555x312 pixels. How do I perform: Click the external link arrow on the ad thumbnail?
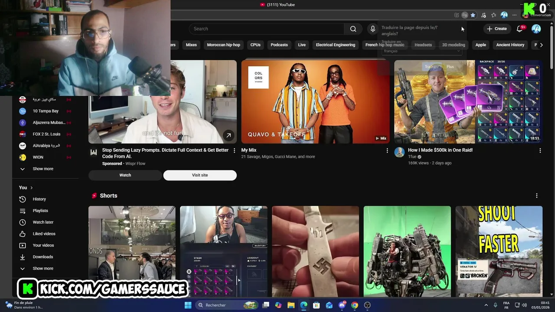tap(229, 136)
